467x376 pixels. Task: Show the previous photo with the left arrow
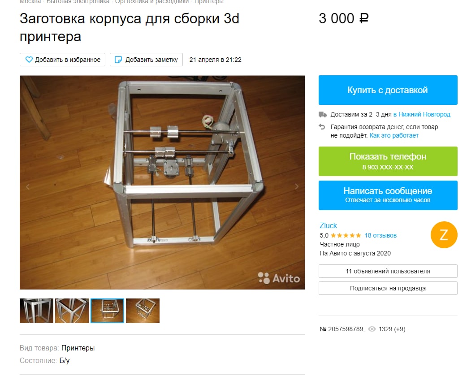click(28, 187)
